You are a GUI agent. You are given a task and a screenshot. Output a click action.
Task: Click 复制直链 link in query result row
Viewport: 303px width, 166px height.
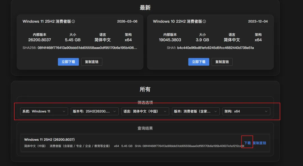click(x=260, y=143)
